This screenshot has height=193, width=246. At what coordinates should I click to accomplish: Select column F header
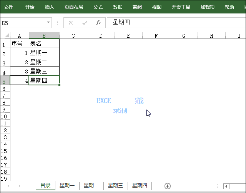tap(156, 36)
